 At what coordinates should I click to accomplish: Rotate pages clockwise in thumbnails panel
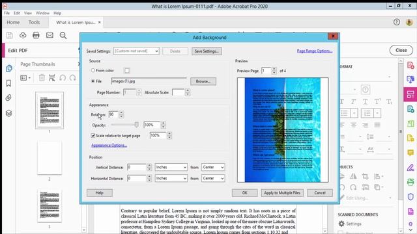point(72,78)
